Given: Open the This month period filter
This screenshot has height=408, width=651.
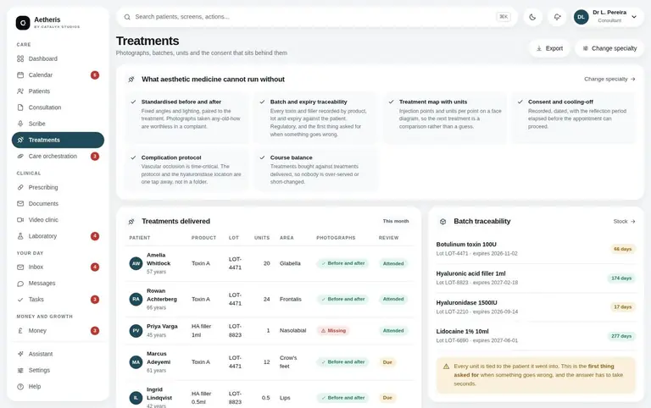Looking at the screenshot, I should [396, 222].
